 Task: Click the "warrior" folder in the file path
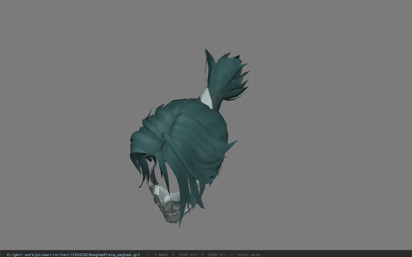pos(51,255)
